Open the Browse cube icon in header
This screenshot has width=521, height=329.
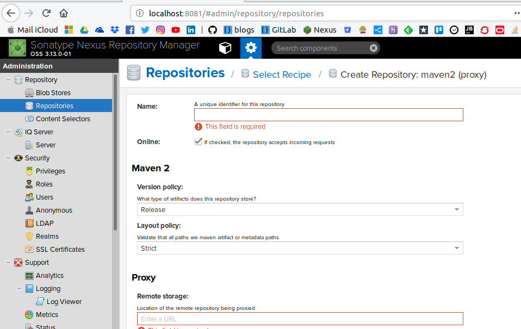(225, 48)
